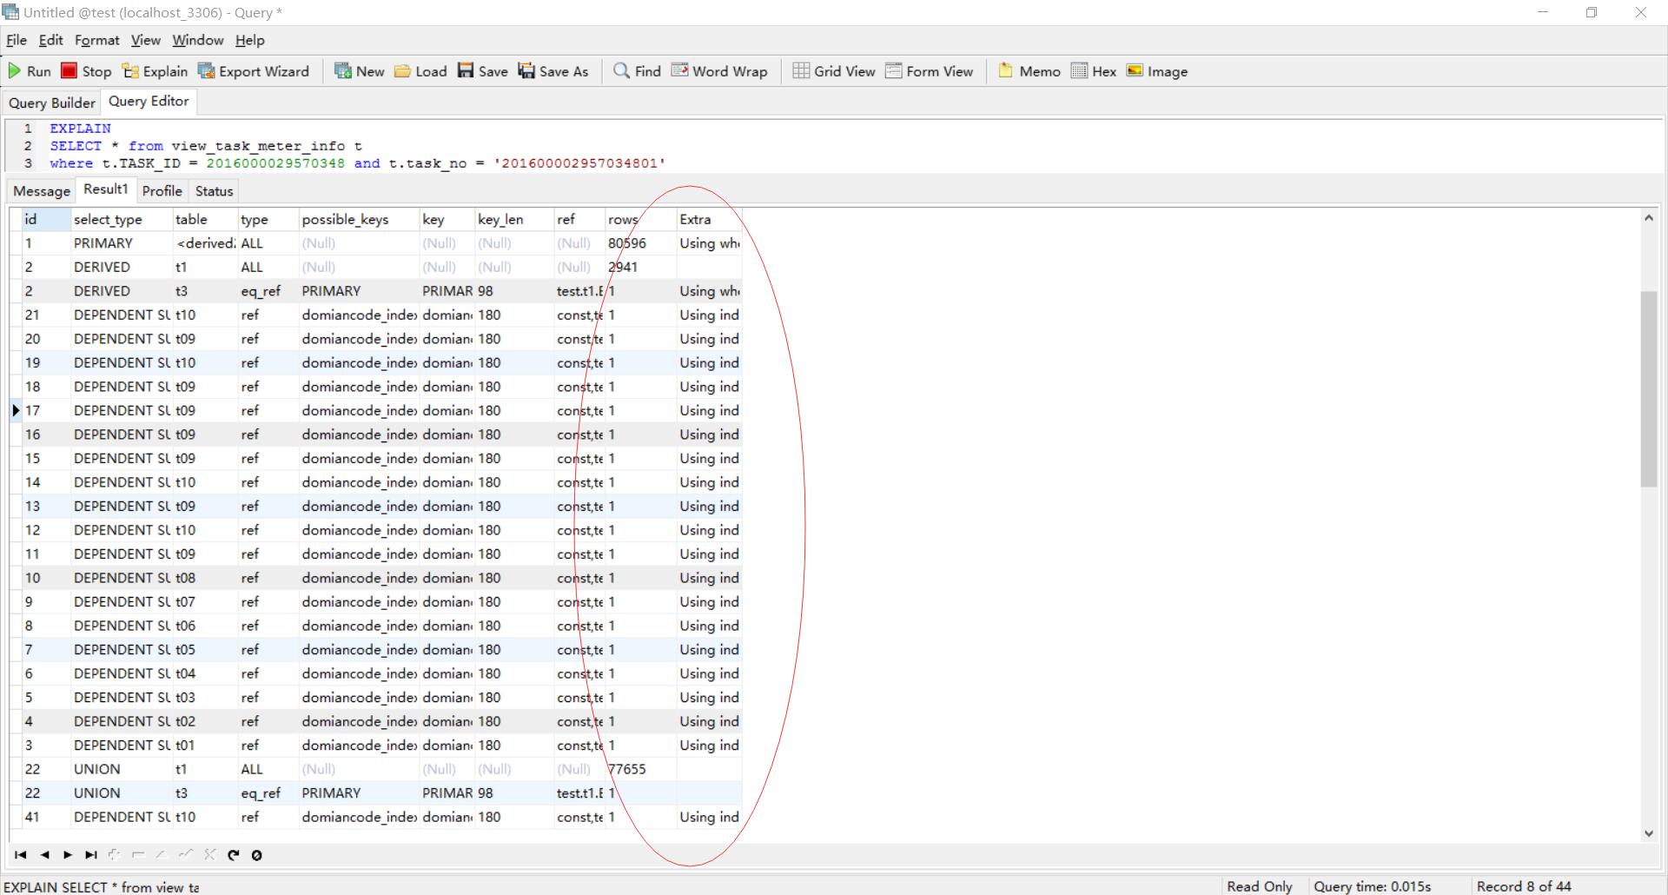The width and height of the screenshot is (1668, 895).
Task: Open the Window menu
Action: click(x=197, y=40)
